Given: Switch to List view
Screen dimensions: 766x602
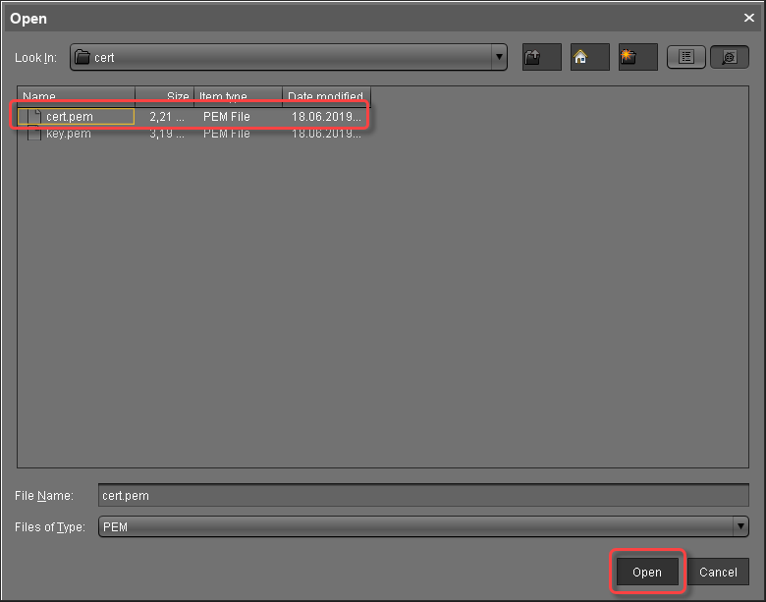Looking at the screenshot, I should [686, 57].
